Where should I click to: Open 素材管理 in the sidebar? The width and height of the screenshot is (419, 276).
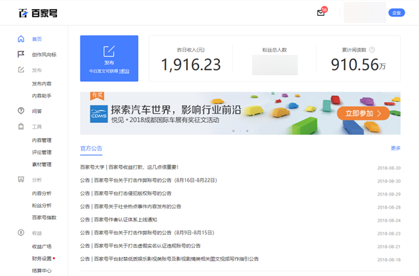(x=42, y=164)
